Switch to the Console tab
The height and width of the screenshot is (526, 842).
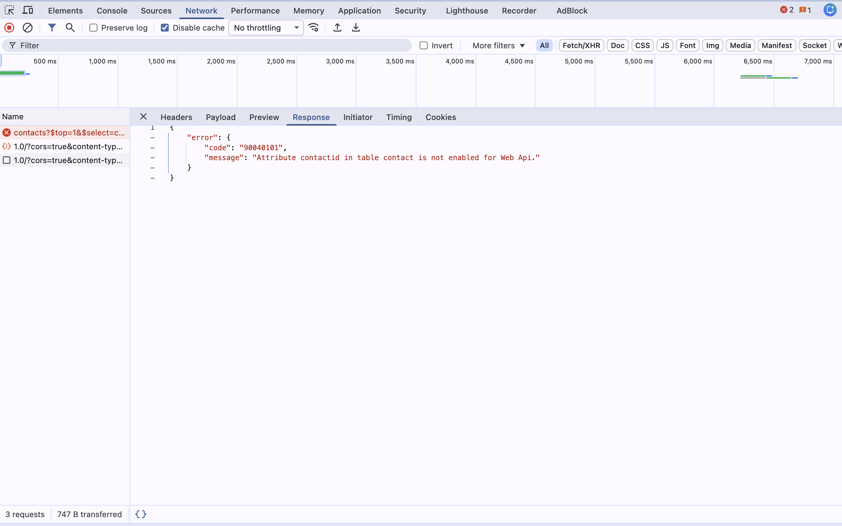tap(112, 11)
